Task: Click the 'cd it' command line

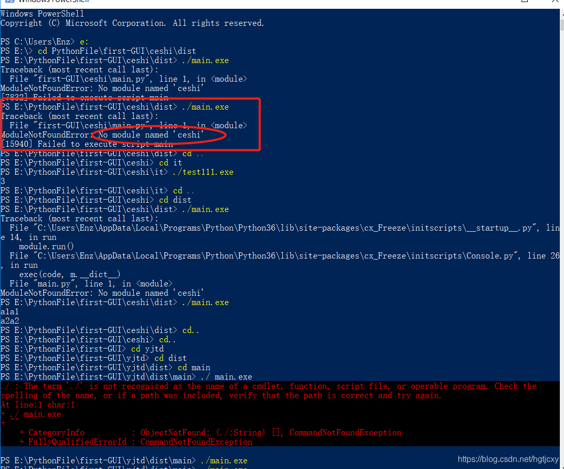Action: click(x=91, y=163)
